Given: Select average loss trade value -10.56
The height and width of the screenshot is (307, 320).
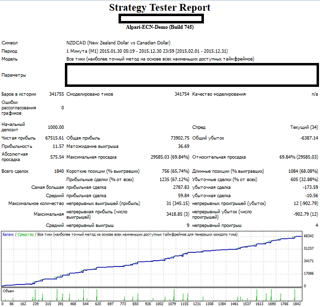Looking at the screenshot, I should point(312,196).
